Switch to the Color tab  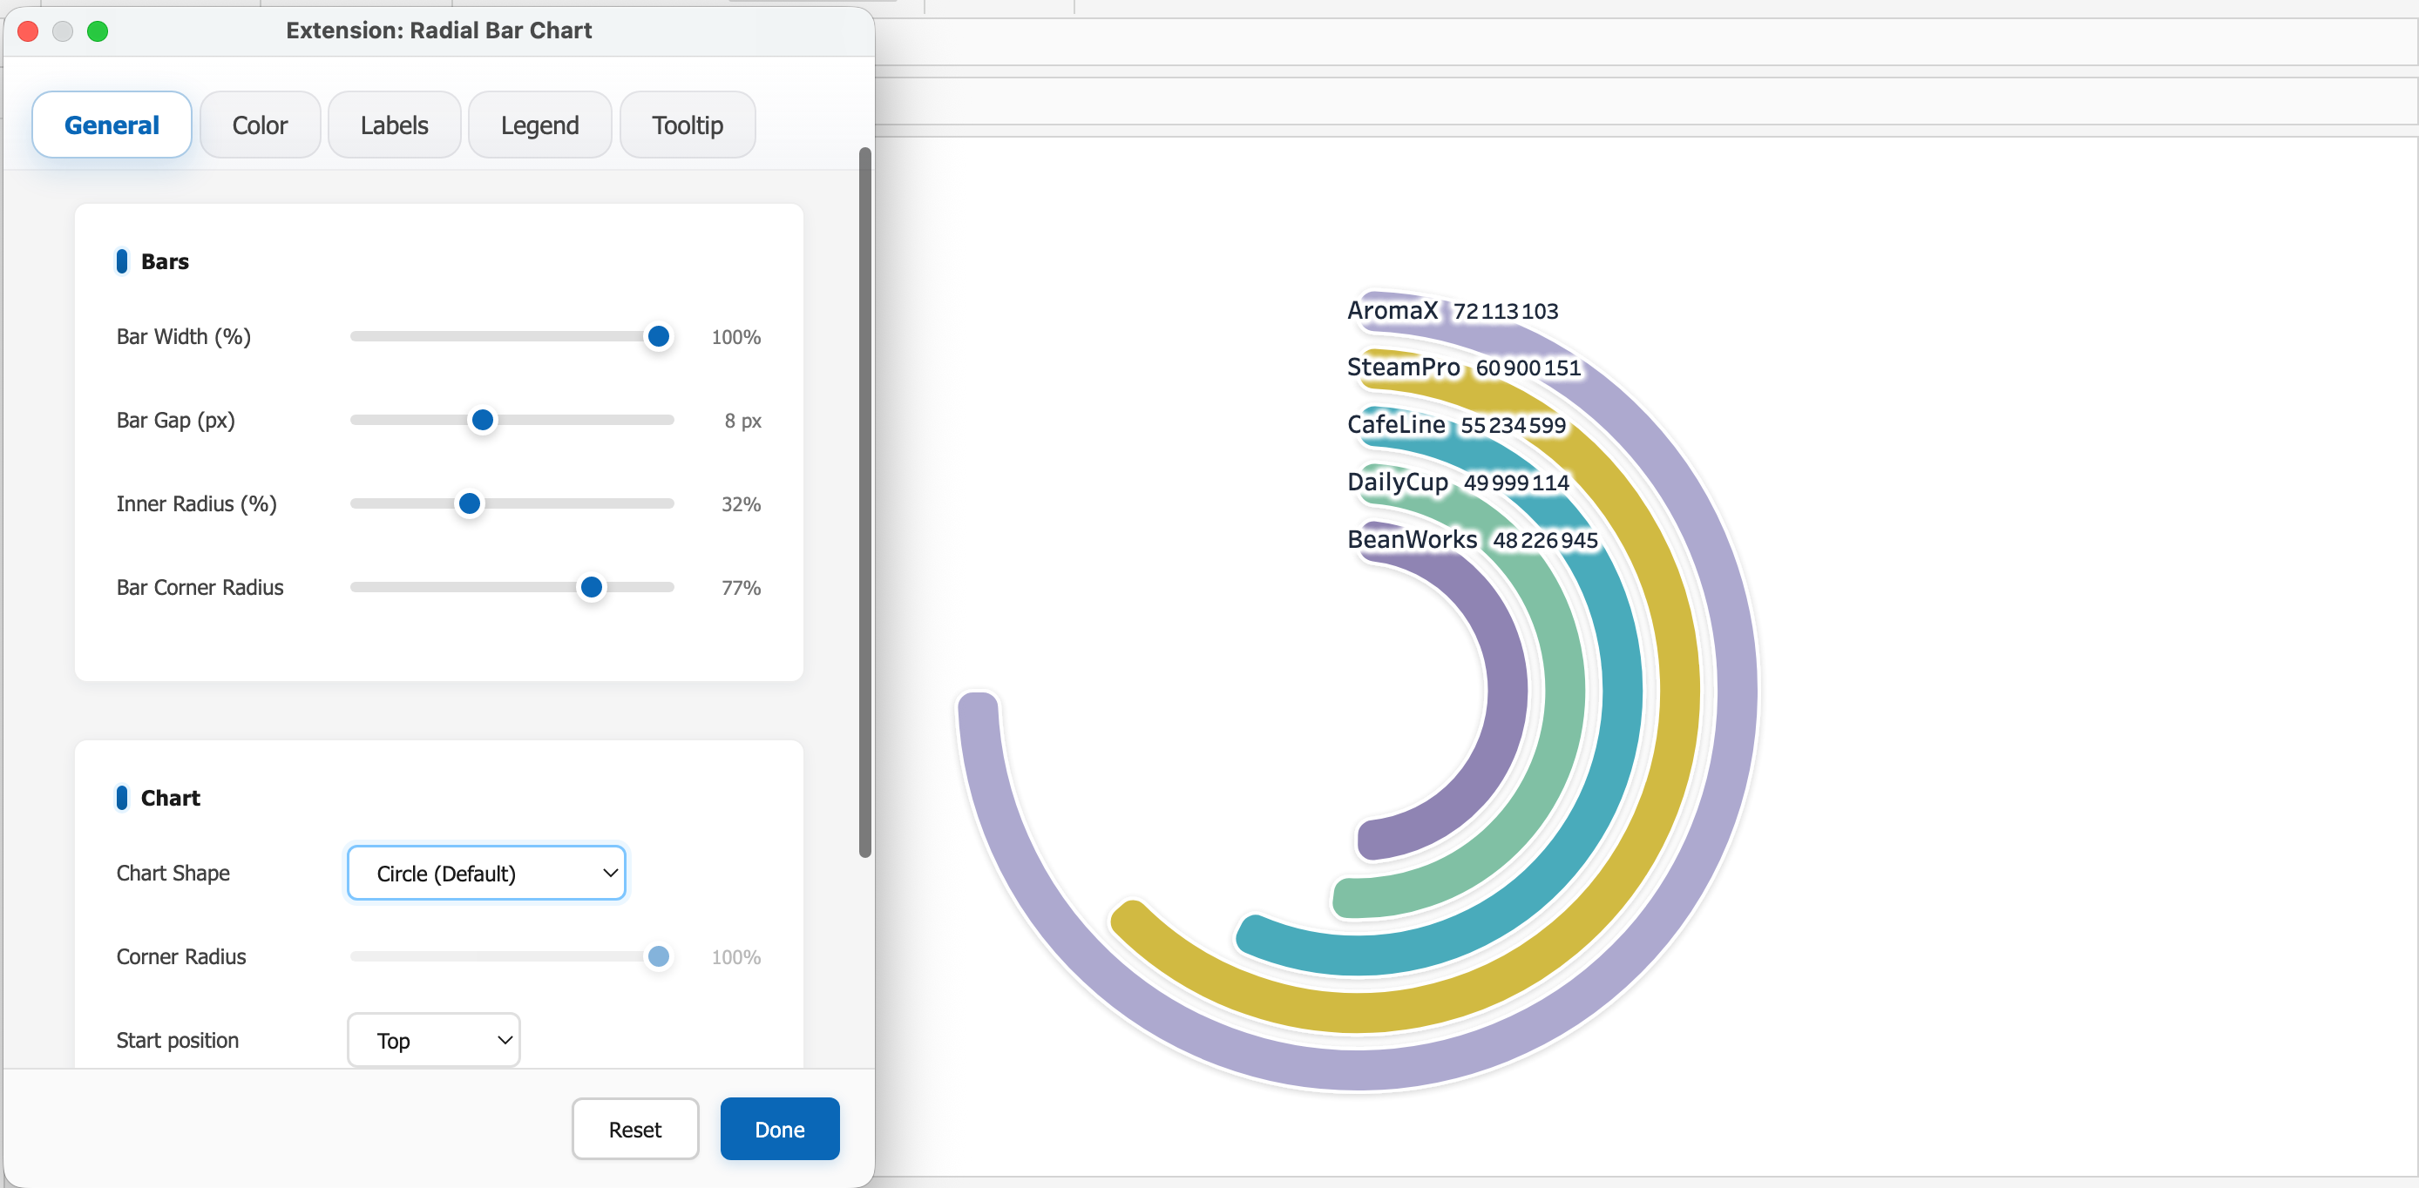(259, 125)
